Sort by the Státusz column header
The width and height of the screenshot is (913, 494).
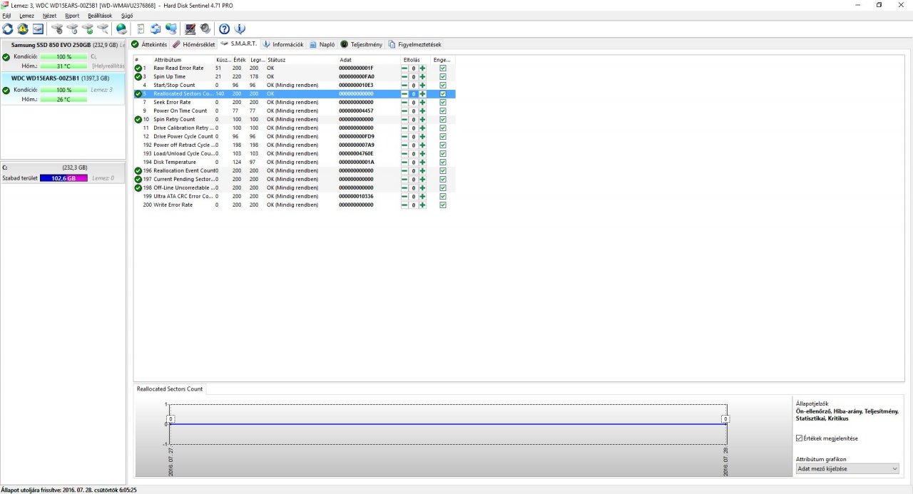click(x=301, y=60)
